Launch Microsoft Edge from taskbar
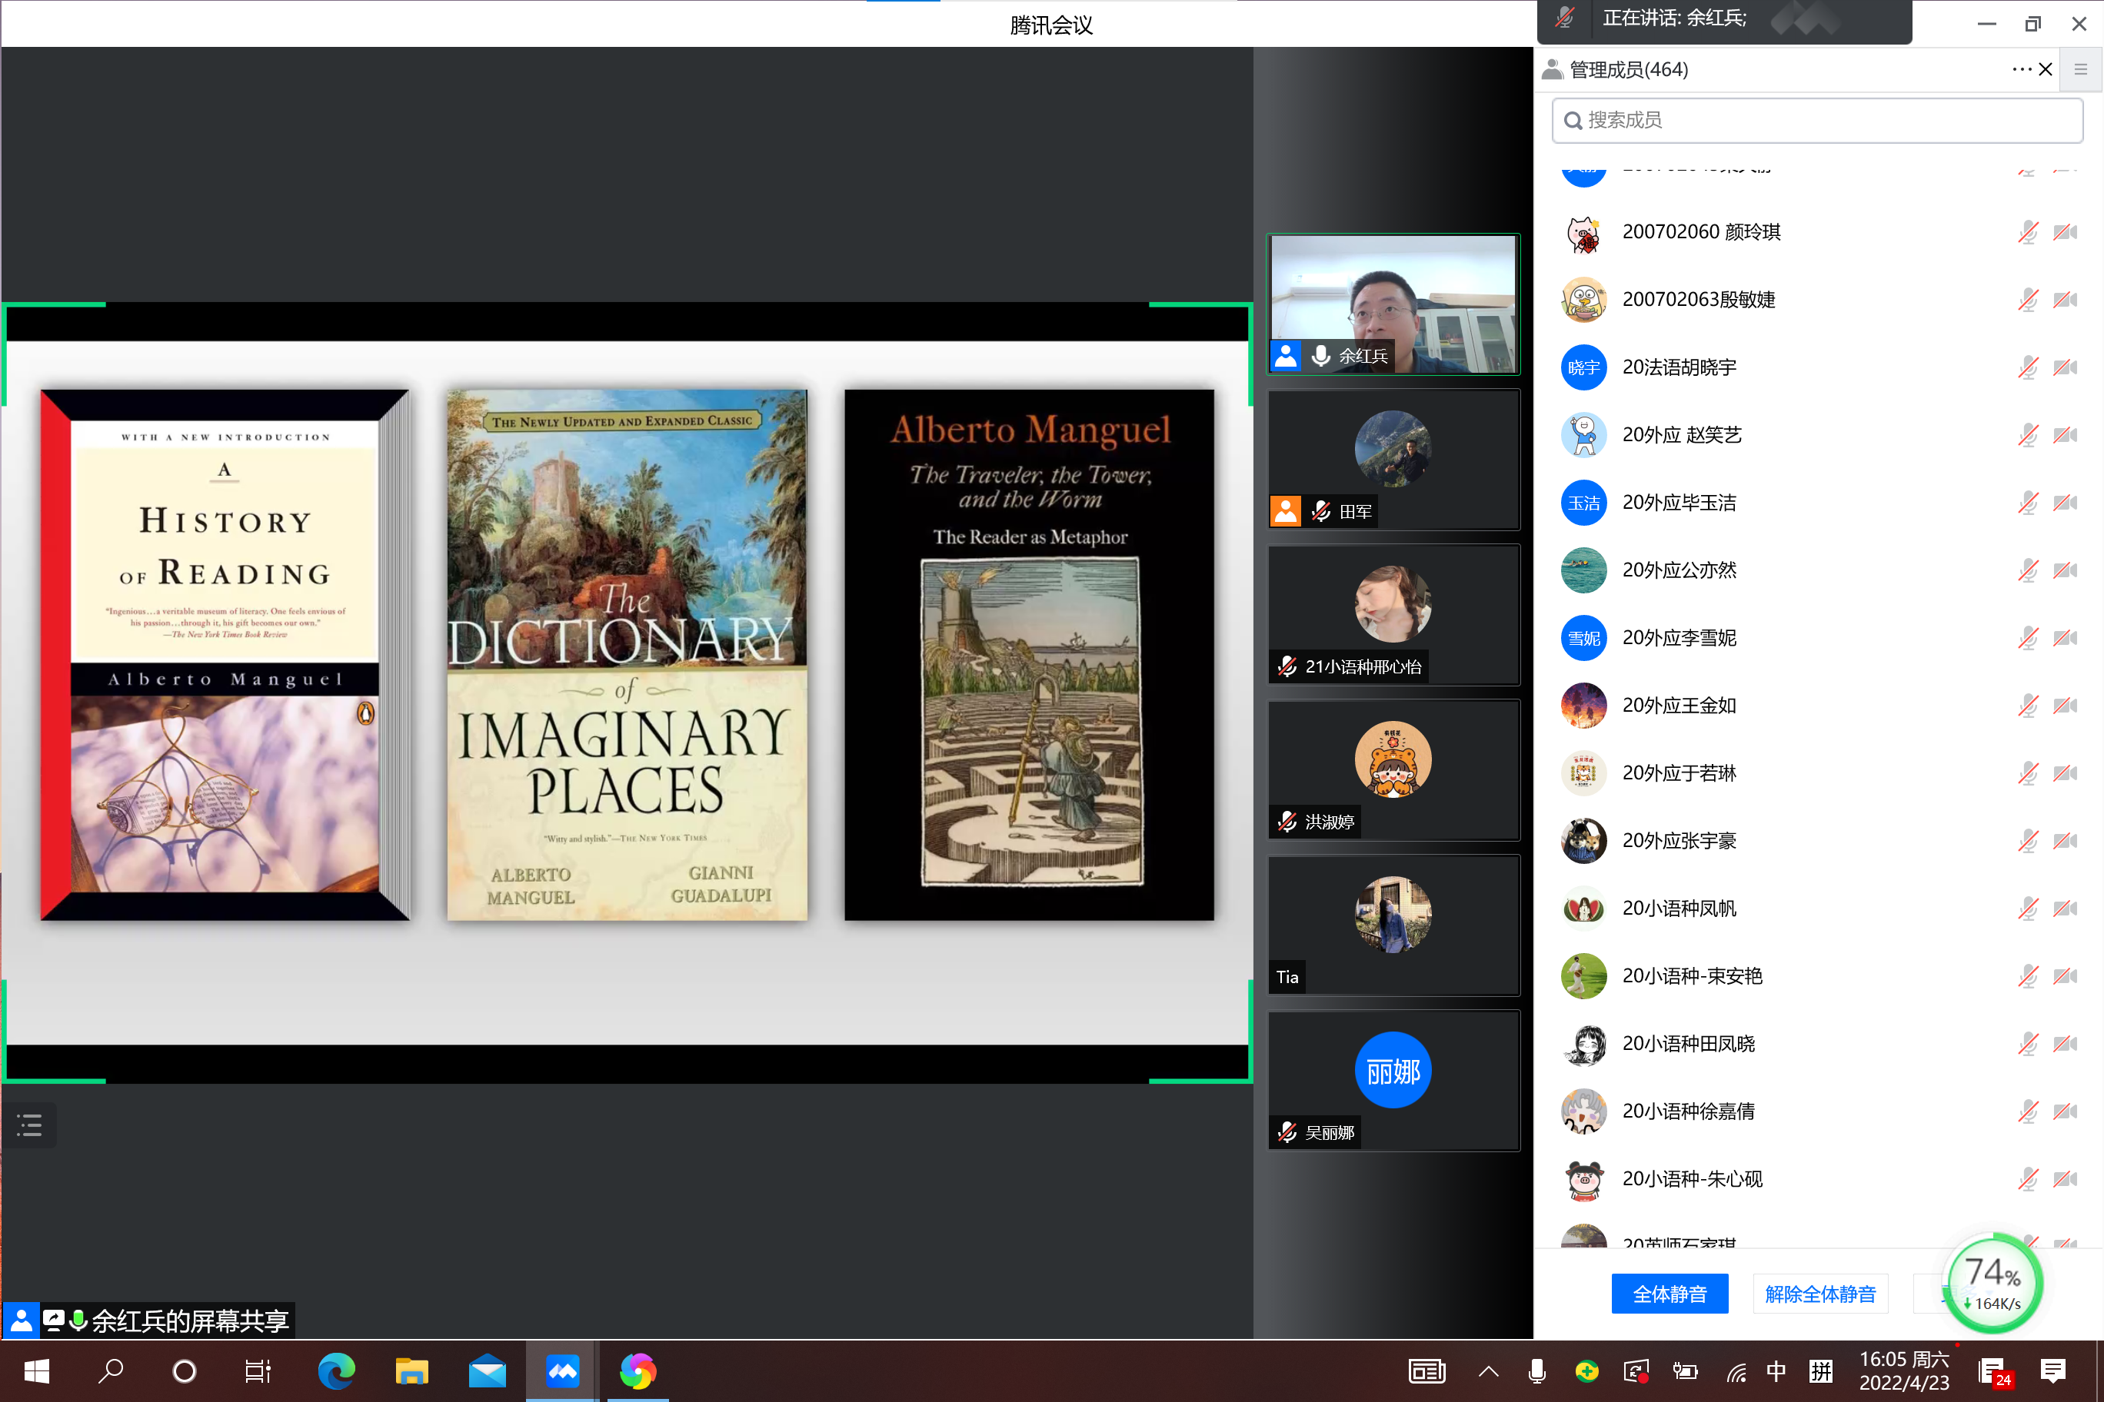The height and width of the screenshot is (1402, 2104). click(336, 1370)
